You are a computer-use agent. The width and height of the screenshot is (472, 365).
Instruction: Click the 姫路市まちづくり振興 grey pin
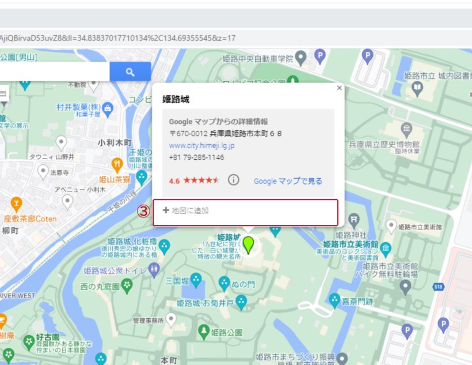342,359
